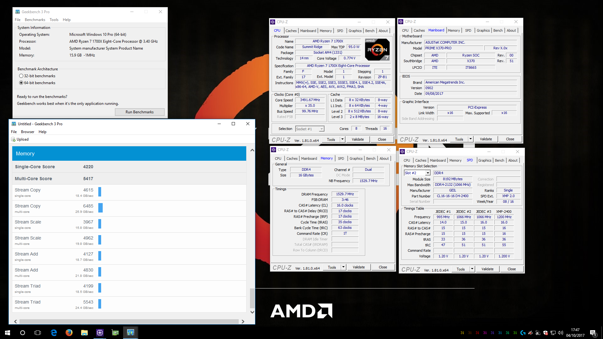603x339 pixels.
Task: Open Graphics tab in CPU-Z Mainboard window
Action: (483, 30)
